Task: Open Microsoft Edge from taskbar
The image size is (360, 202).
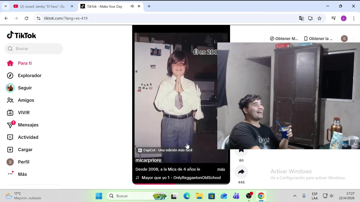Action: [187, 196]
